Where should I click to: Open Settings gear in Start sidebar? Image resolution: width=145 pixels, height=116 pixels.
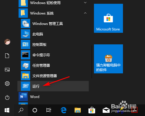7,84
